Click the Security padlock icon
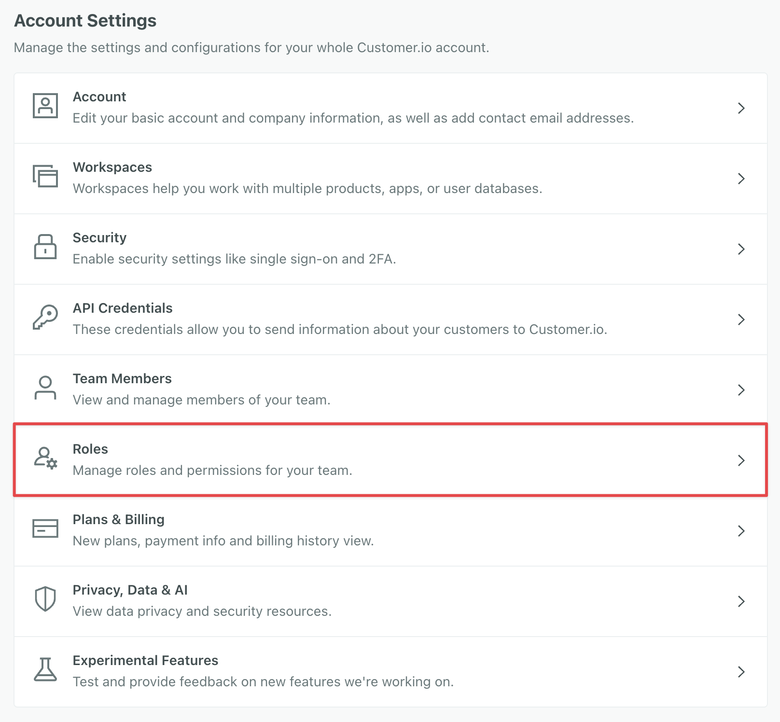 (x=45, y=248)
